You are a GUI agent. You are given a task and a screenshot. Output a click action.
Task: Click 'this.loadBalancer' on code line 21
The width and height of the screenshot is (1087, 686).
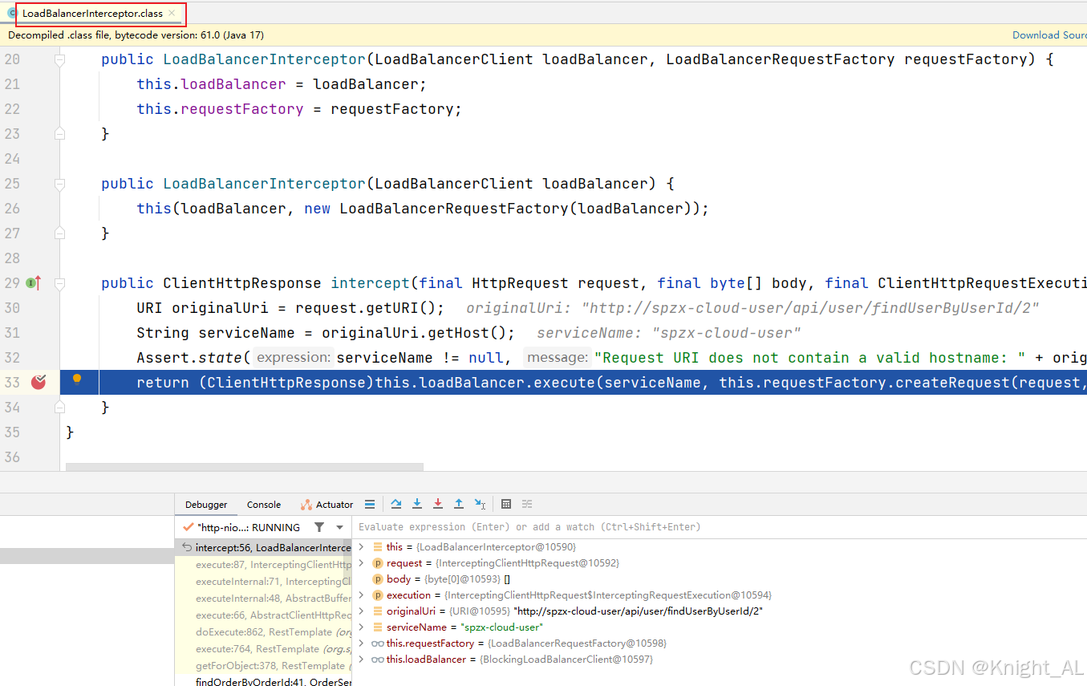point(211,84)
